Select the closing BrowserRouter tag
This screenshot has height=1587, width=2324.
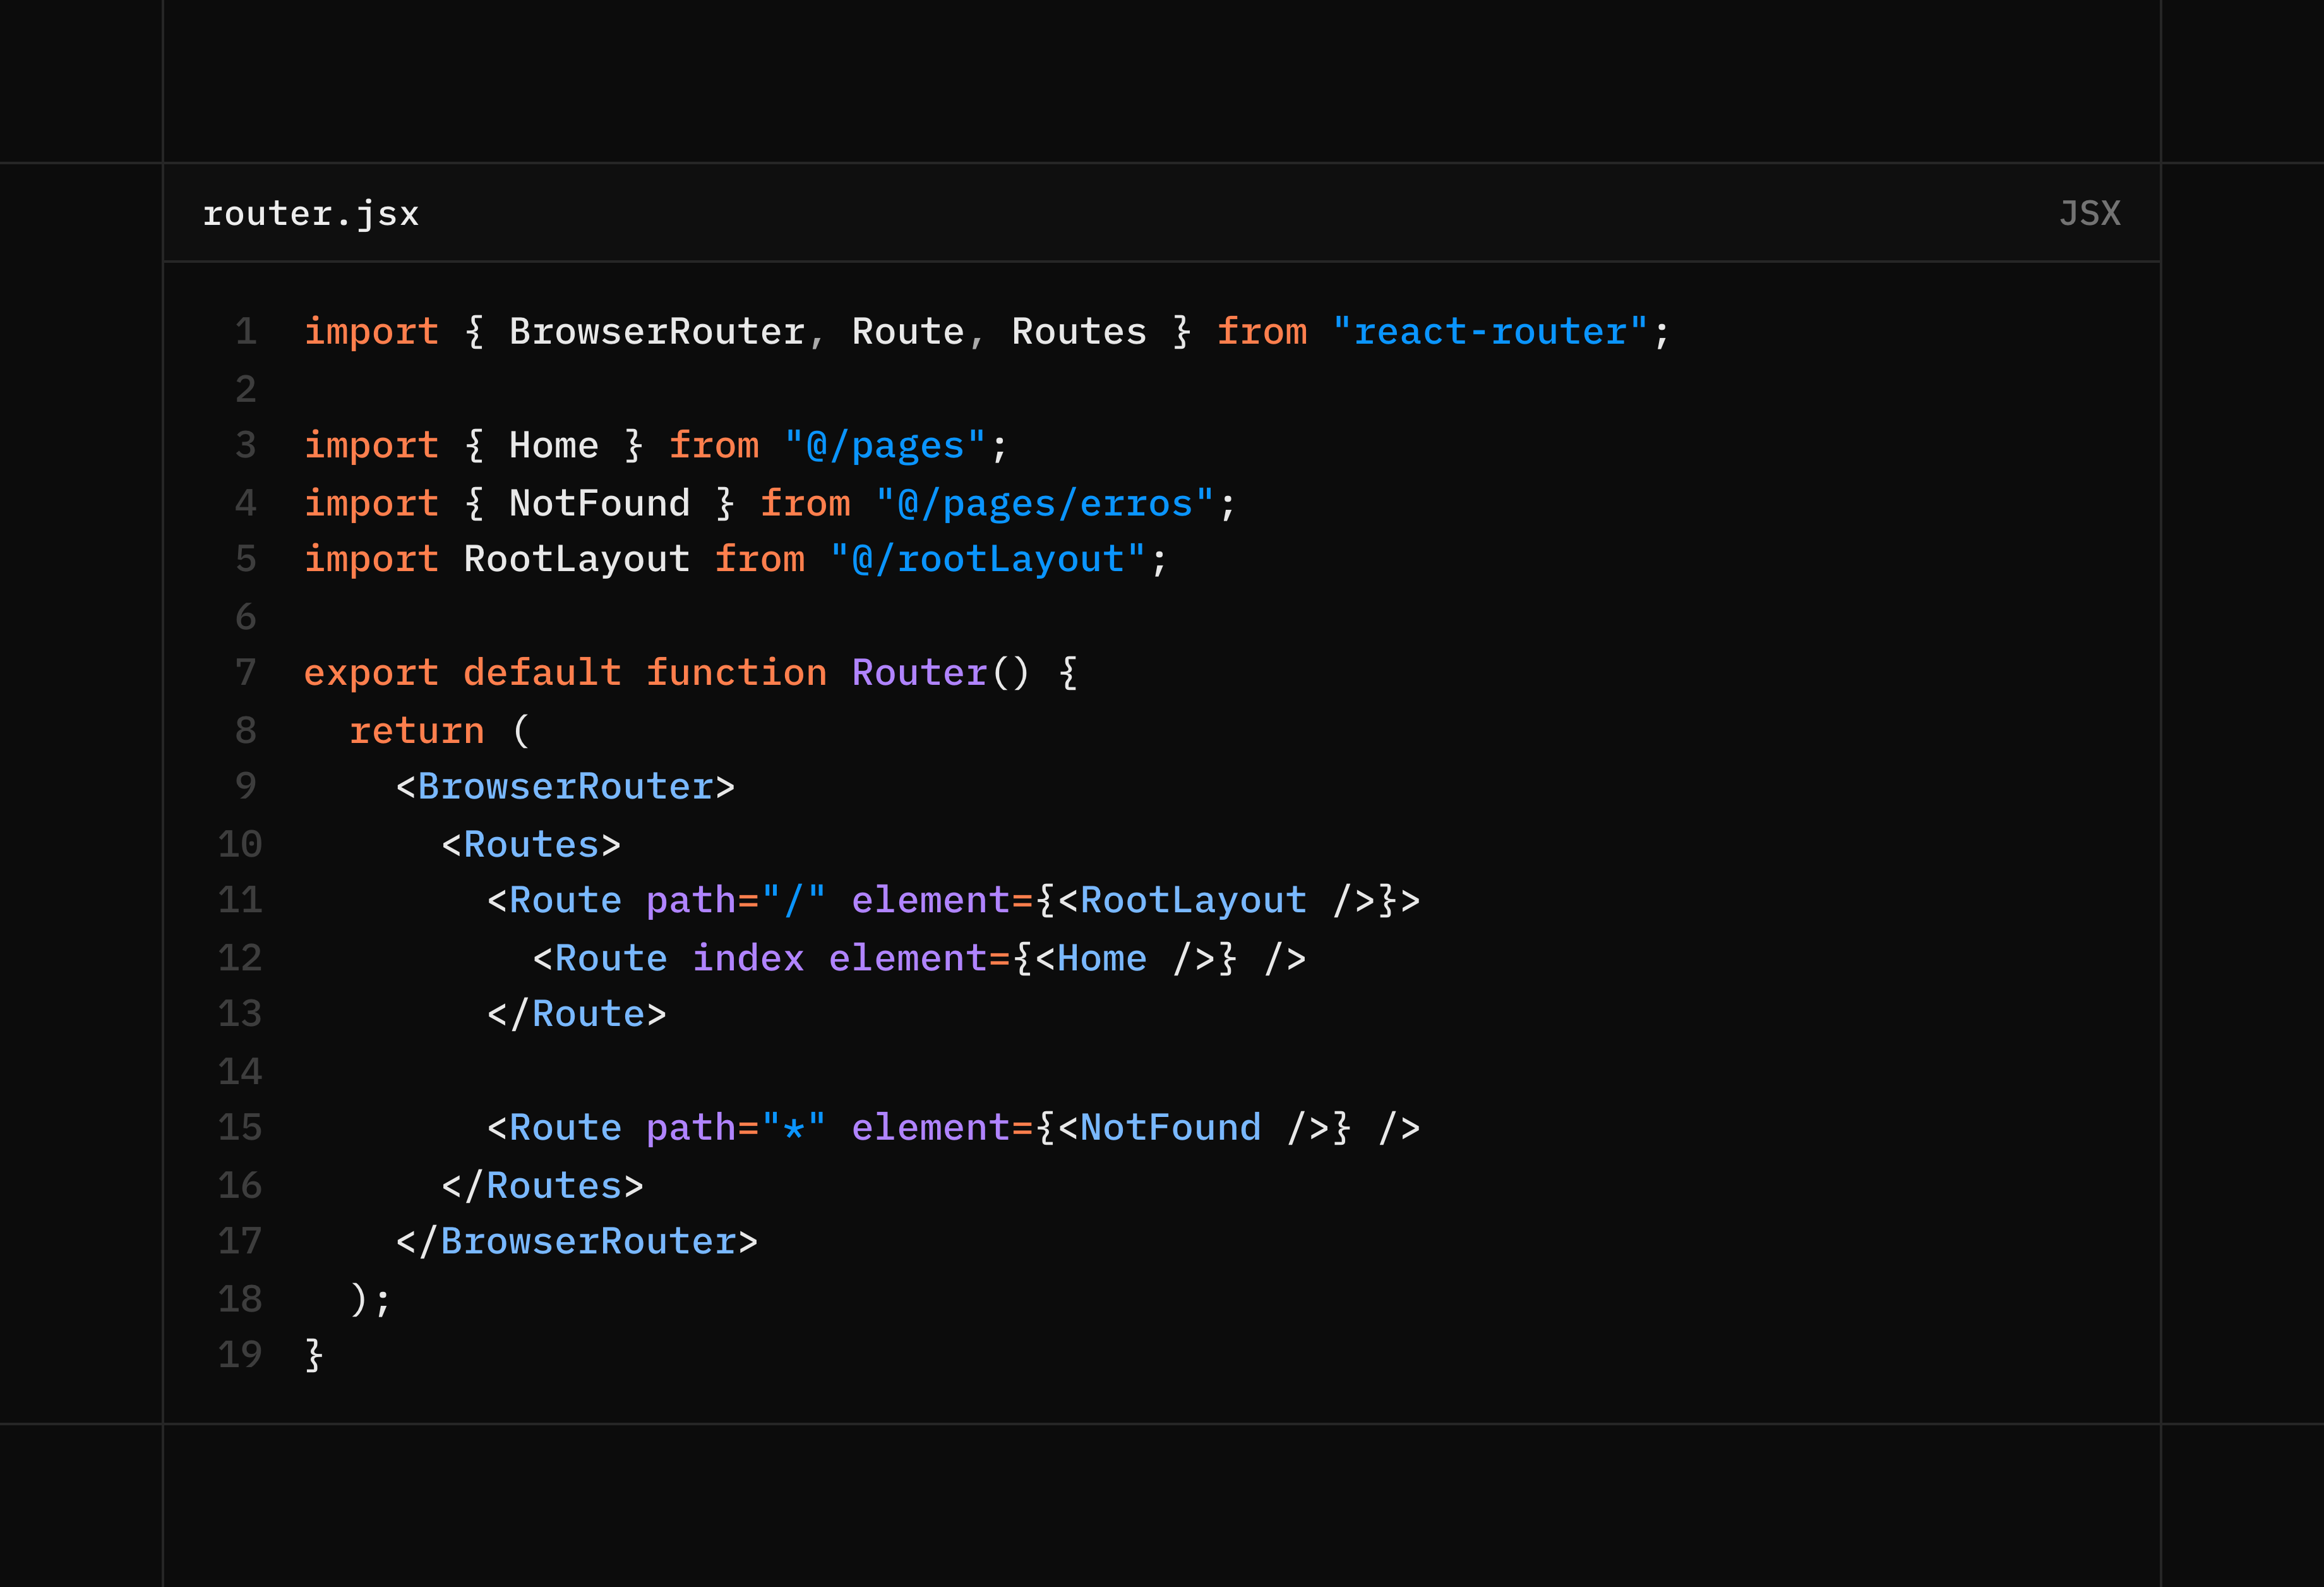(x=578, y=1240)
